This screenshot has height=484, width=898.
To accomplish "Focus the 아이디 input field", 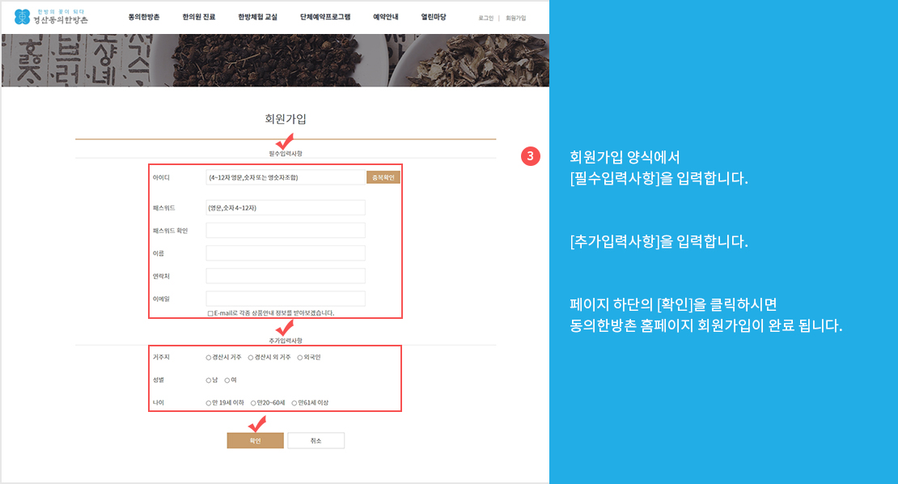I will point(286,177).
